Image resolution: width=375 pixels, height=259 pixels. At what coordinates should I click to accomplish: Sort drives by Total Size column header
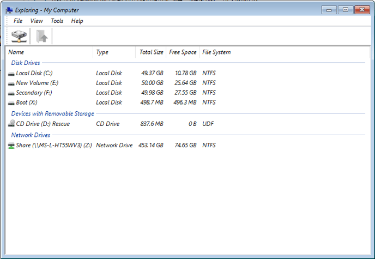click(151, 52)
